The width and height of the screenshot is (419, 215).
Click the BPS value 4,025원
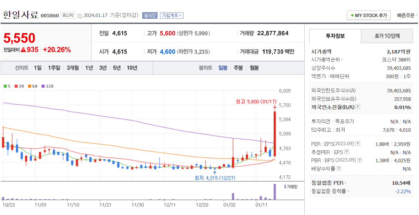point(403,160)
